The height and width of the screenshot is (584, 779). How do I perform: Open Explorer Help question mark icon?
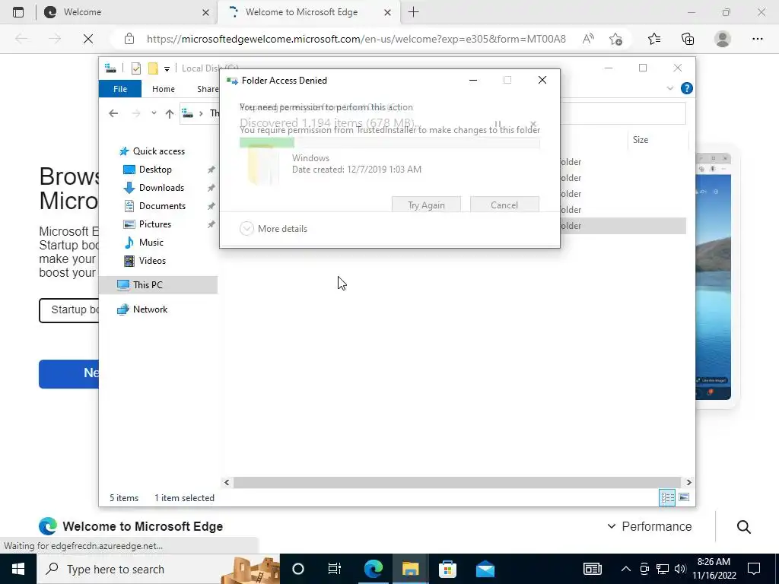pyautogui.click(x=687, y=88)
